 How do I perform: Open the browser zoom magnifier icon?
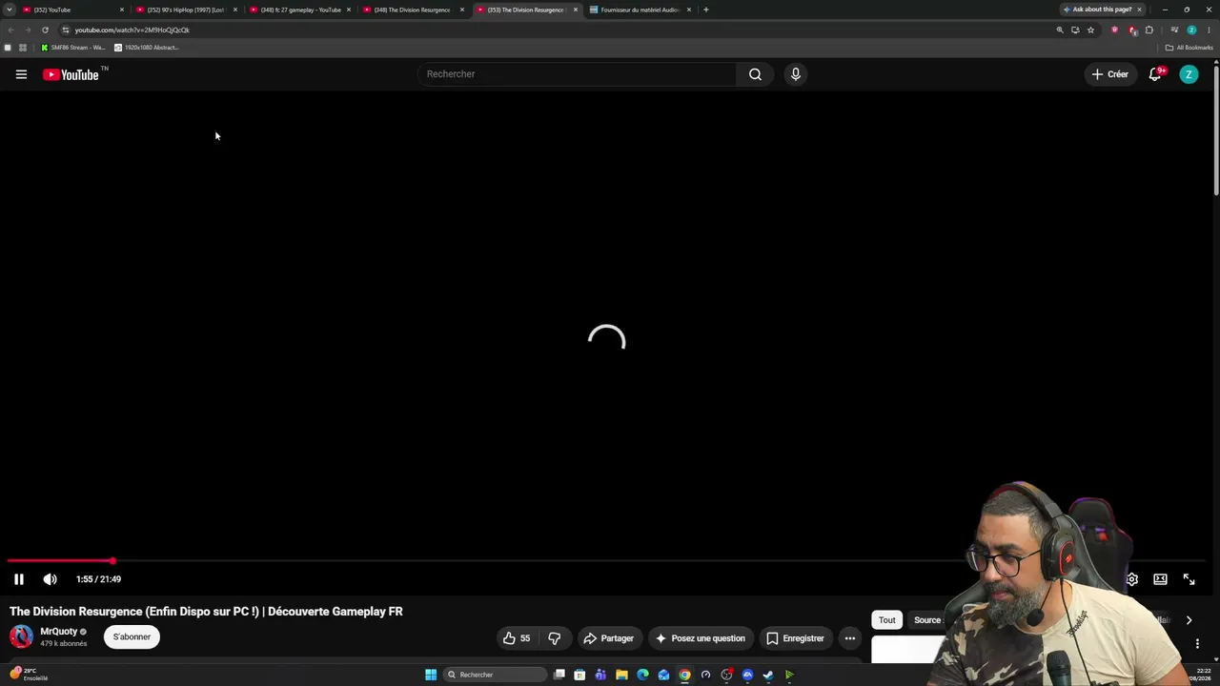coord(1060,30)
